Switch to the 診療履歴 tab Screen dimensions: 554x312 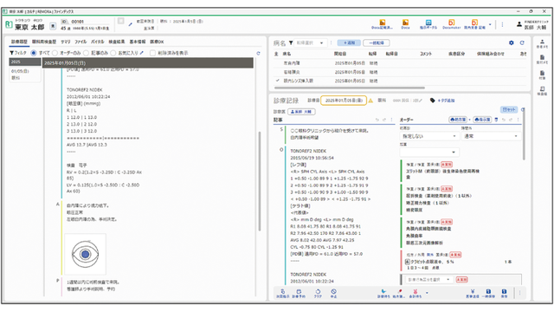pos(19,42)
